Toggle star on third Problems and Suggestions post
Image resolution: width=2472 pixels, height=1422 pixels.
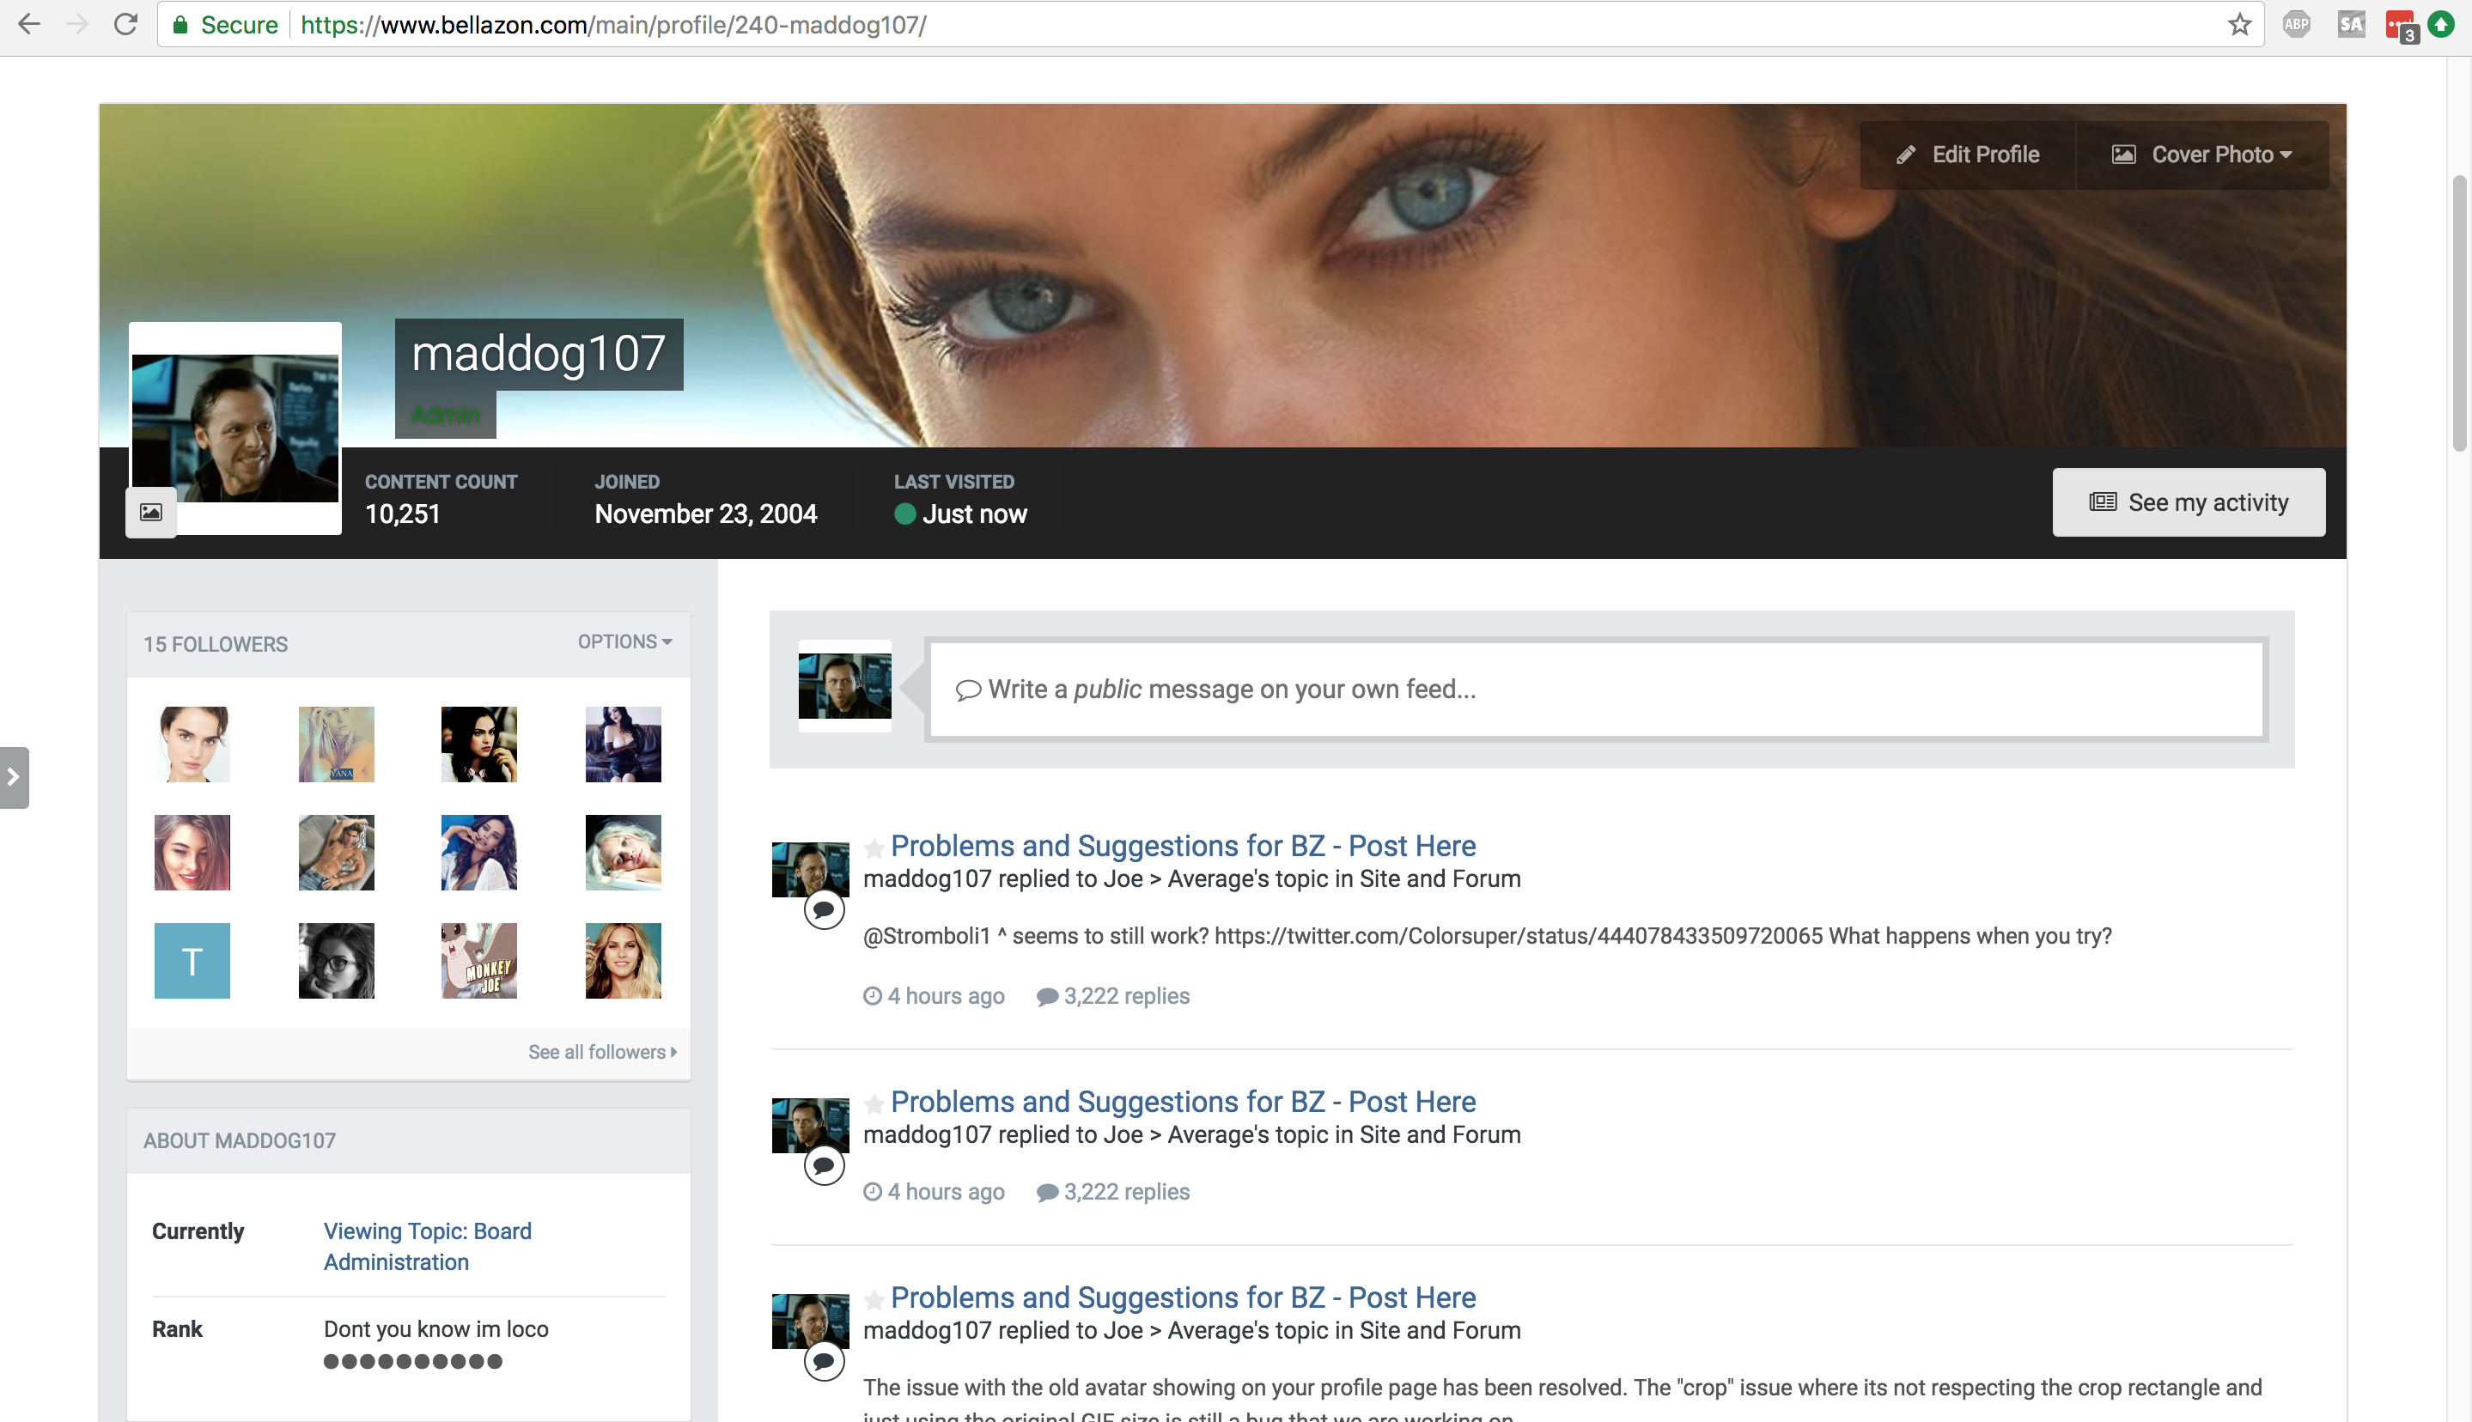tap(874, 1299)
